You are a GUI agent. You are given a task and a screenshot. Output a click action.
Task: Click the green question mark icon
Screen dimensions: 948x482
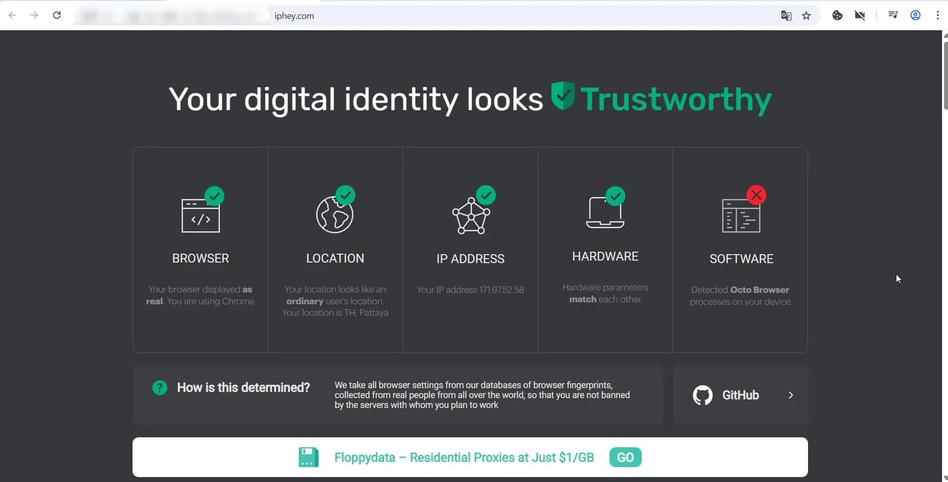point(160,388)
